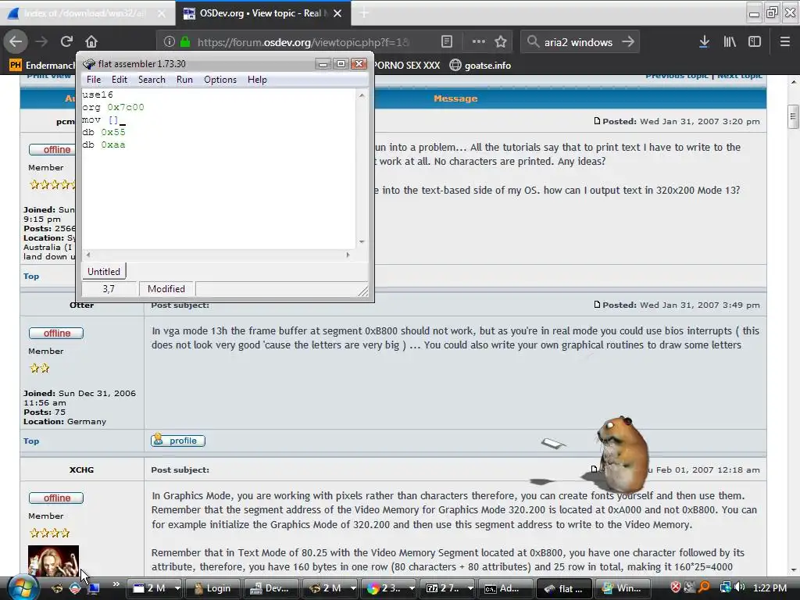Click the 'db 0xaa' line in editor
Screen dimensions: 800x600
pyautogui.click(x=104, y=145)
